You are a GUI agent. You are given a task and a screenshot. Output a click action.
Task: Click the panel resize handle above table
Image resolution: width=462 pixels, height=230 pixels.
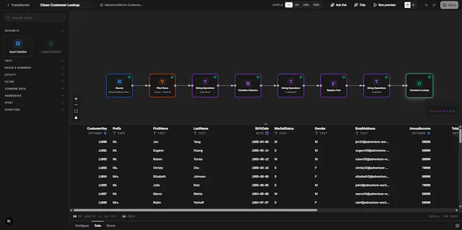266,124
